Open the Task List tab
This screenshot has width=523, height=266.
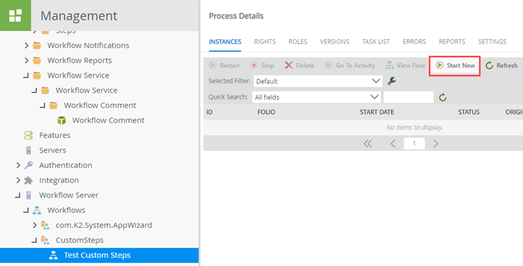[x=376, y=41]
